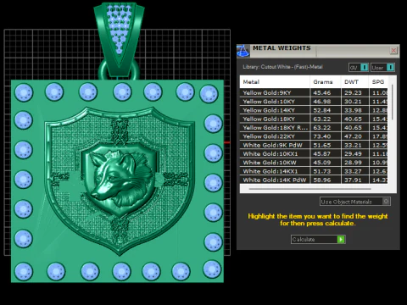Toggle the User option
This screenshot has height=305, width=407.
382,68
